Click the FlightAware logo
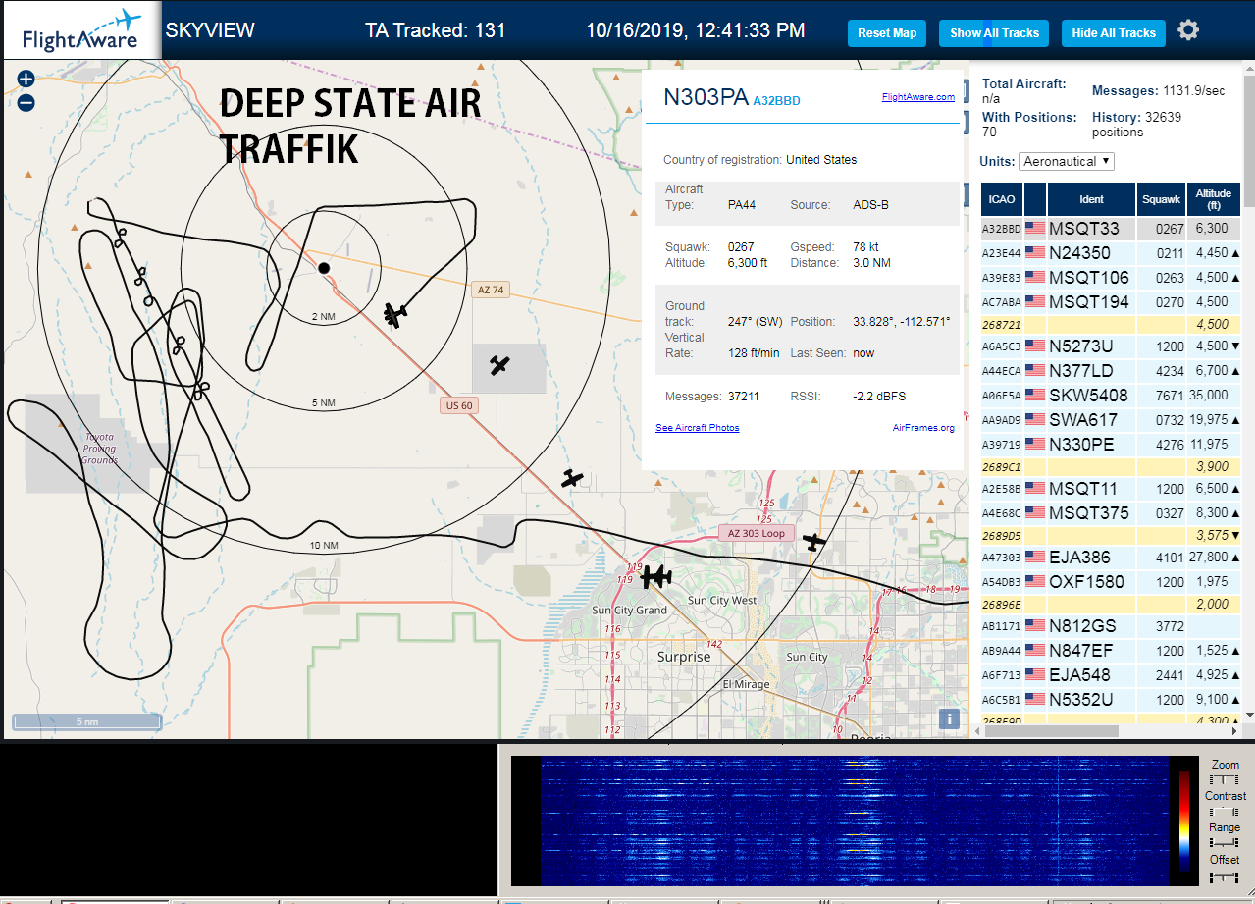This screenshot has height=904, width=1255. (81, 29)
